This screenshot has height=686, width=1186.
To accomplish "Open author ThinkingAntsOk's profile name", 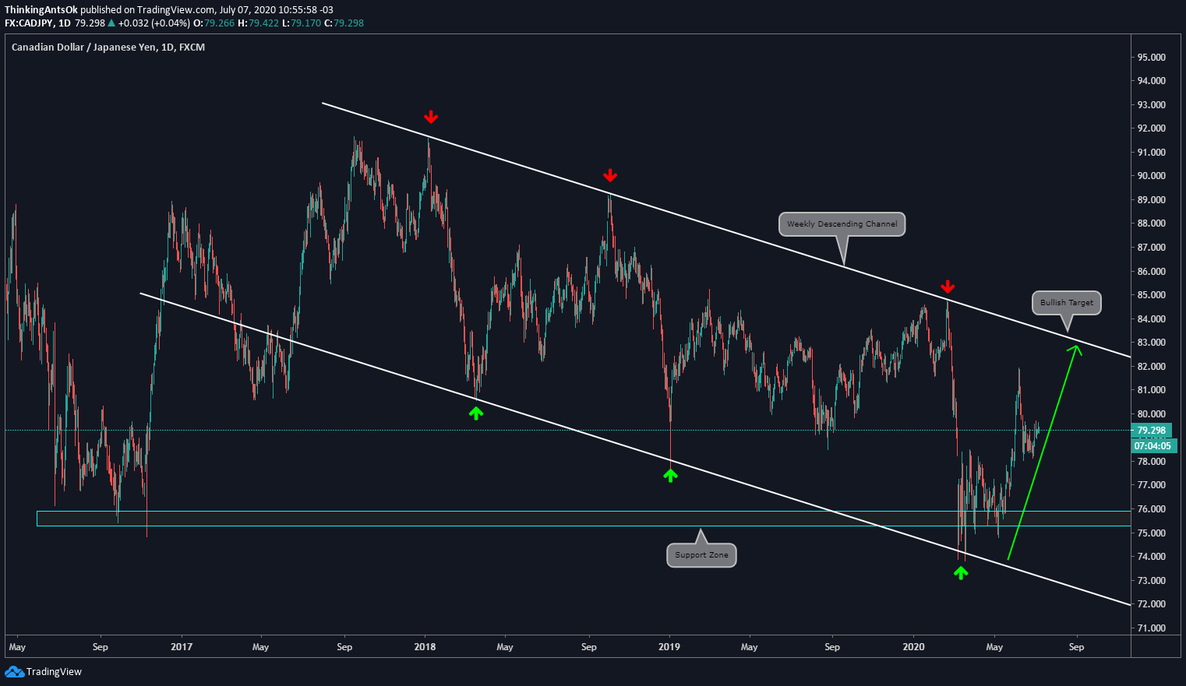I will click(41, 9).
